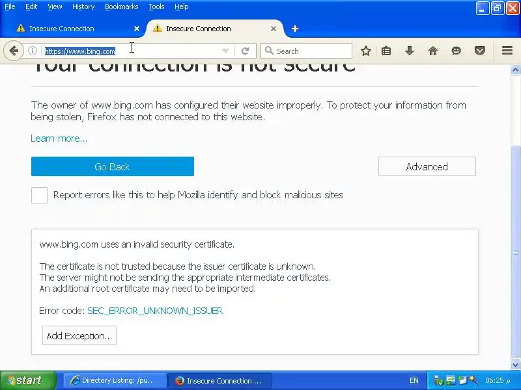Click the SEC_ERROR_UNKNOWN_ISSUER error code link

(155, 311)
